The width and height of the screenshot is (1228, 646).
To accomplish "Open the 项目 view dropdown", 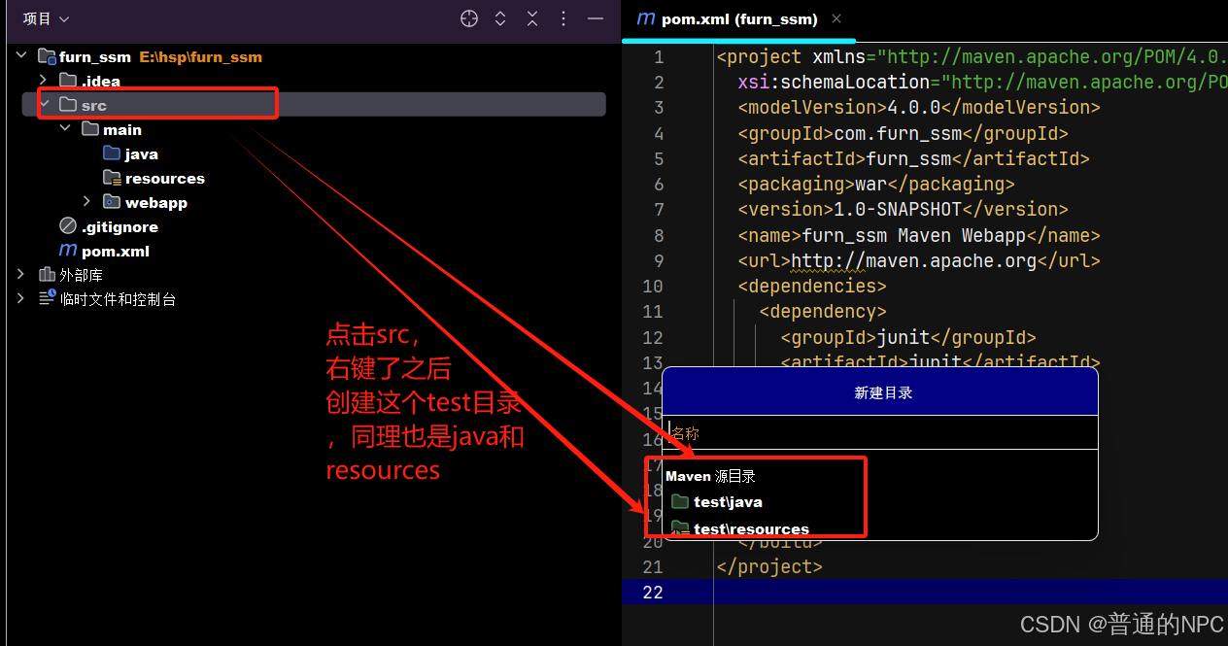I will point(47,19).
